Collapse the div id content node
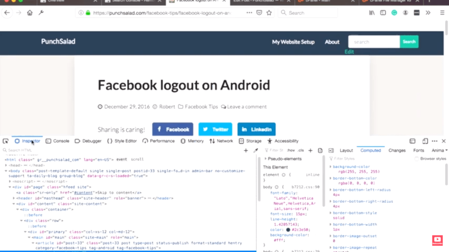449x252 pixels. 14,204
